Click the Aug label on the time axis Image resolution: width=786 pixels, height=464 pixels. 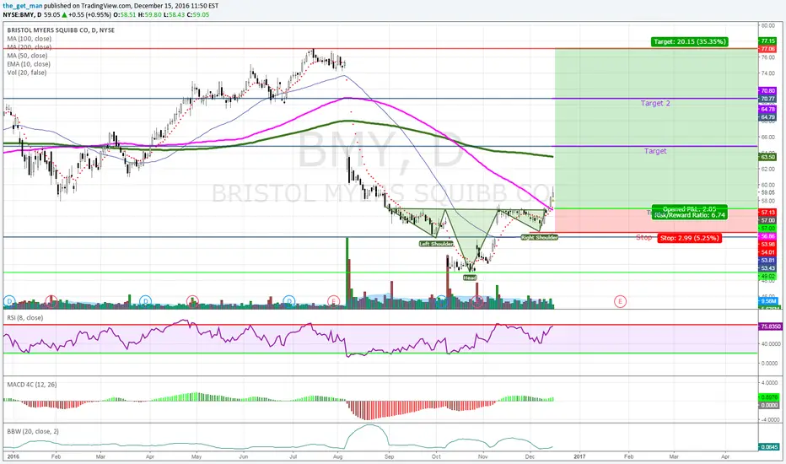tap(337, 456)
